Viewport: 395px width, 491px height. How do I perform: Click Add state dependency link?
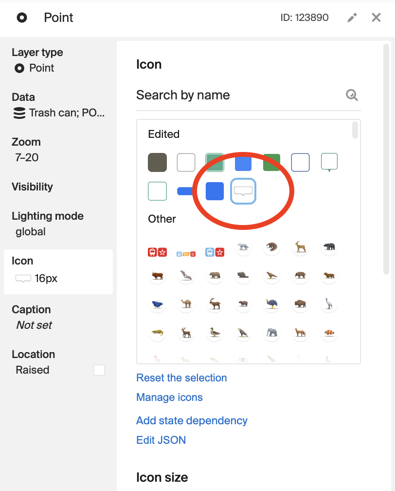tap(192, 420)
